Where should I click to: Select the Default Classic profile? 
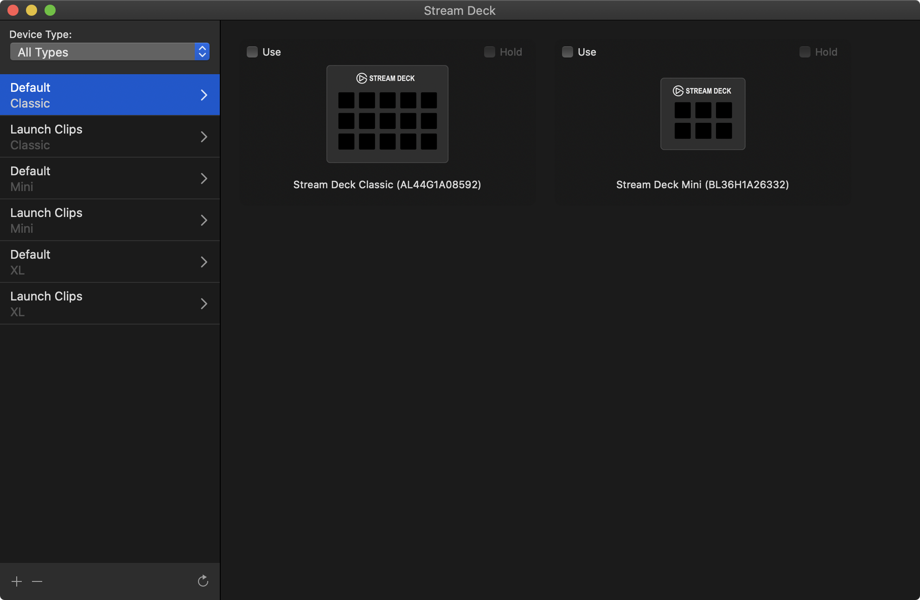click(x=109, y=94)
